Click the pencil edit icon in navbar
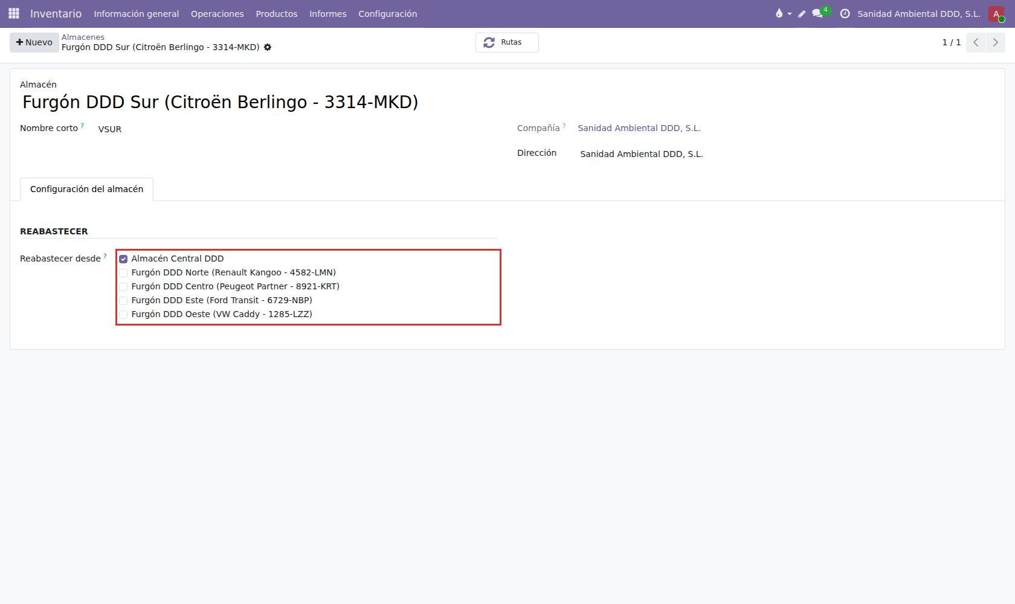Viewport: 1015px width, 604px height. tap(802, 13)
